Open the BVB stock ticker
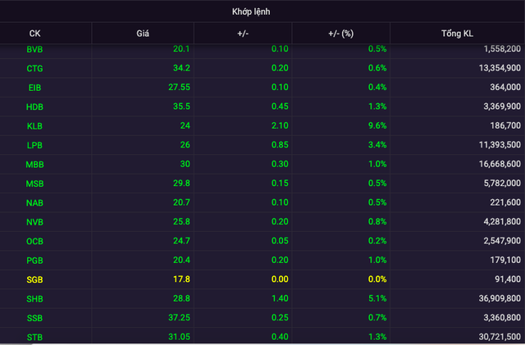Image resolution: width=525 pixels, height=345 pixels. coord(34,49)
